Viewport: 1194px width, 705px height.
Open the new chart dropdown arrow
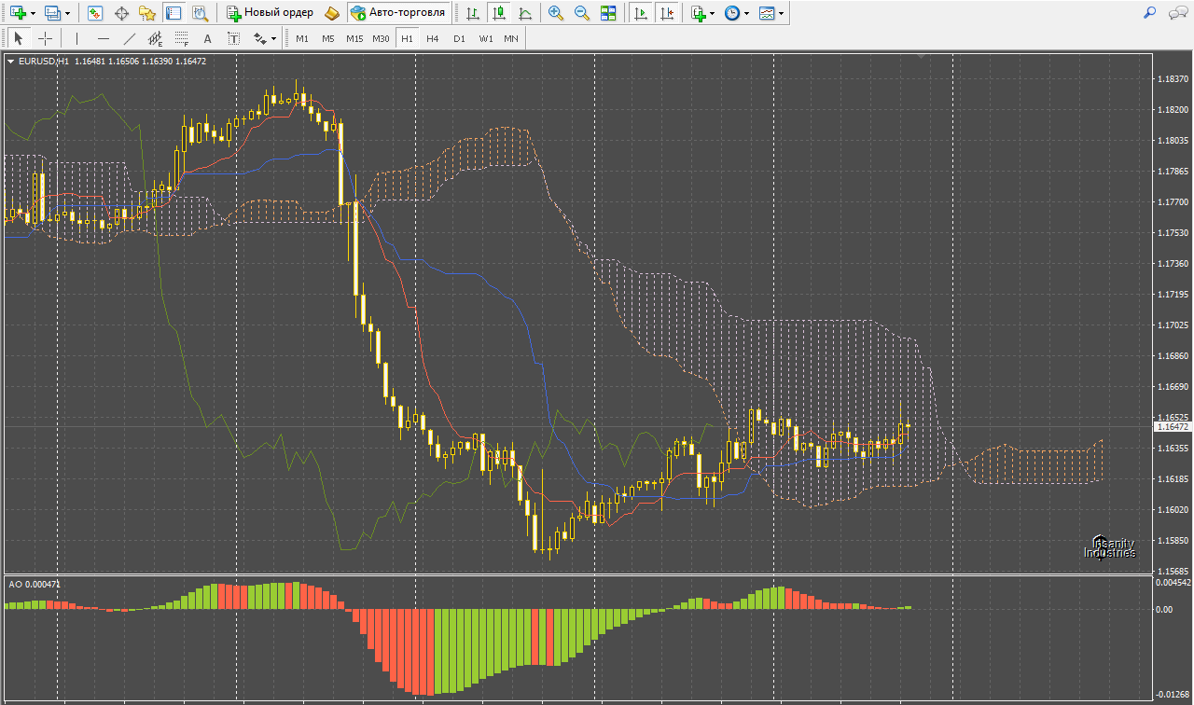(34, 14)
